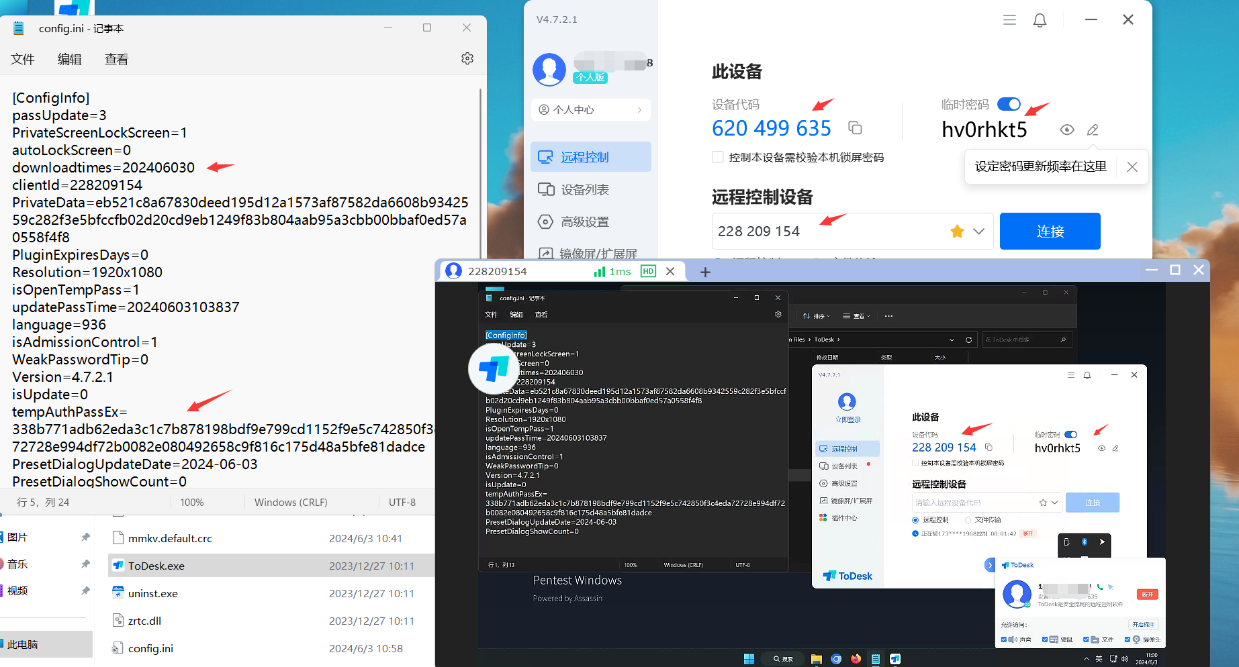This screenshot has width=1239, height=667.
Task: Open the remote Windows Start menu
Action: coord(749,659)
